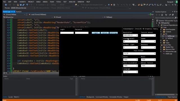This screenshot has width=180, height=101.
Task: Switch to the Form2.h tab
Action: (19, 12)
